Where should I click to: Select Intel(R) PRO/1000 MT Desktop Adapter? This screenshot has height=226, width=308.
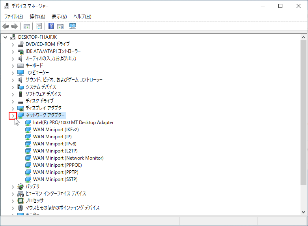(x=73, y=122)
